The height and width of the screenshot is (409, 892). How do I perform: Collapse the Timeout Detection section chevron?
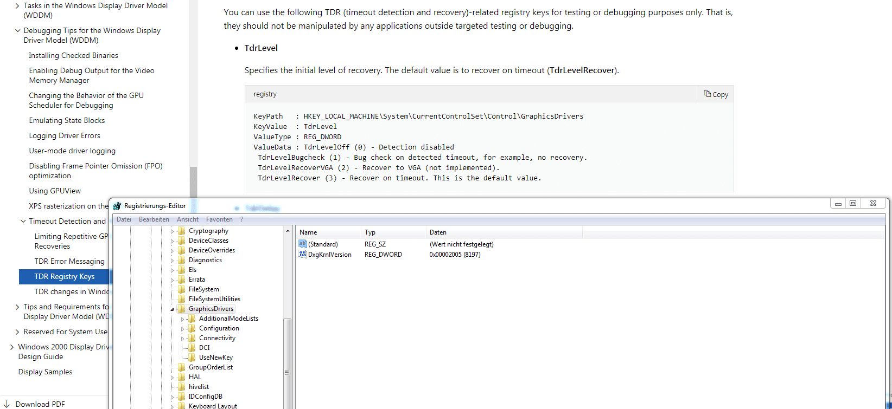point(23,221)
